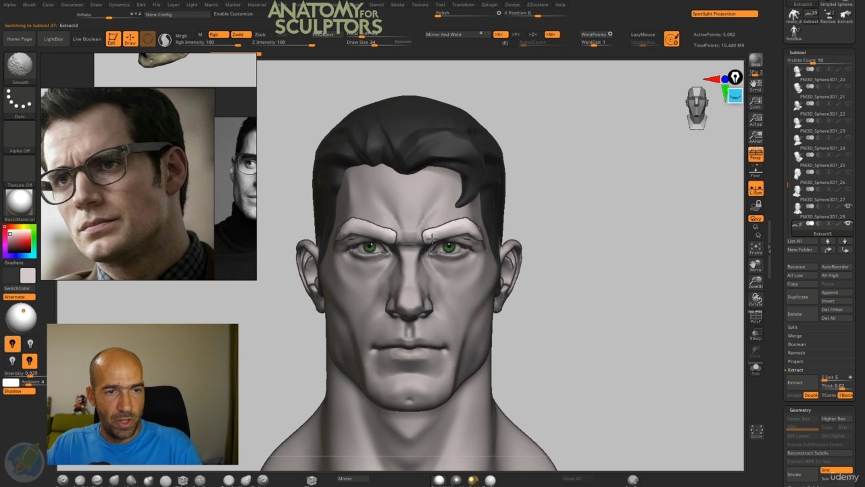Select the PM3D_Sphere3D1_24 subtool
The height and width of the screenshot is (487, 865).
pos(822,148)
